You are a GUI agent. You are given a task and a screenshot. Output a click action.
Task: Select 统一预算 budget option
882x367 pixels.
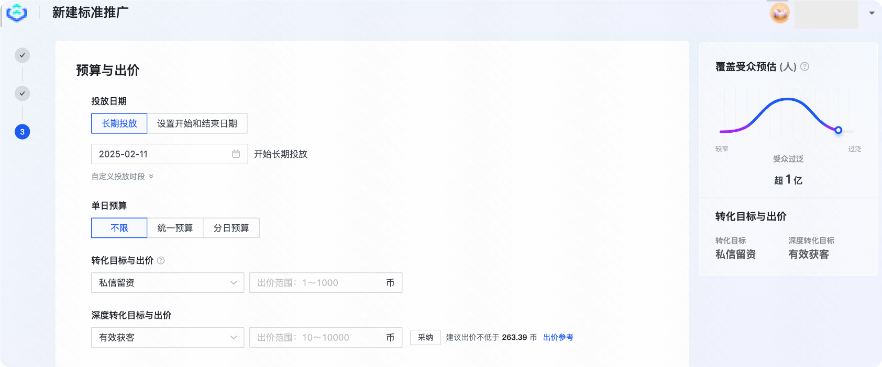click(175, 228)
